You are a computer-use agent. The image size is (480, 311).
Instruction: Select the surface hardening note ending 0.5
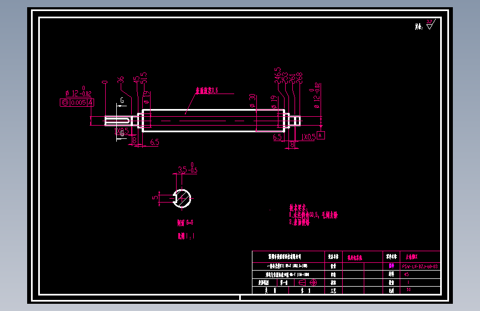tap(207, 90)
